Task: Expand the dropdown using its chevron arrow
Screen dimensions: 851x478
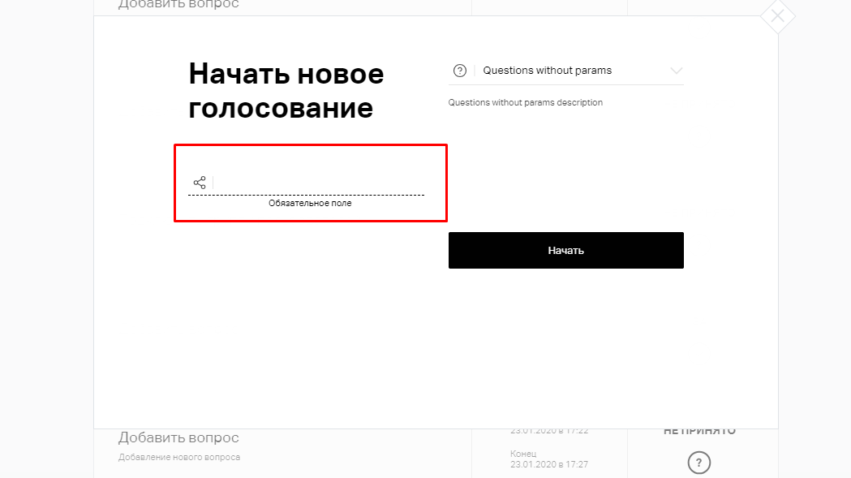Action: (x=676, y=71)
